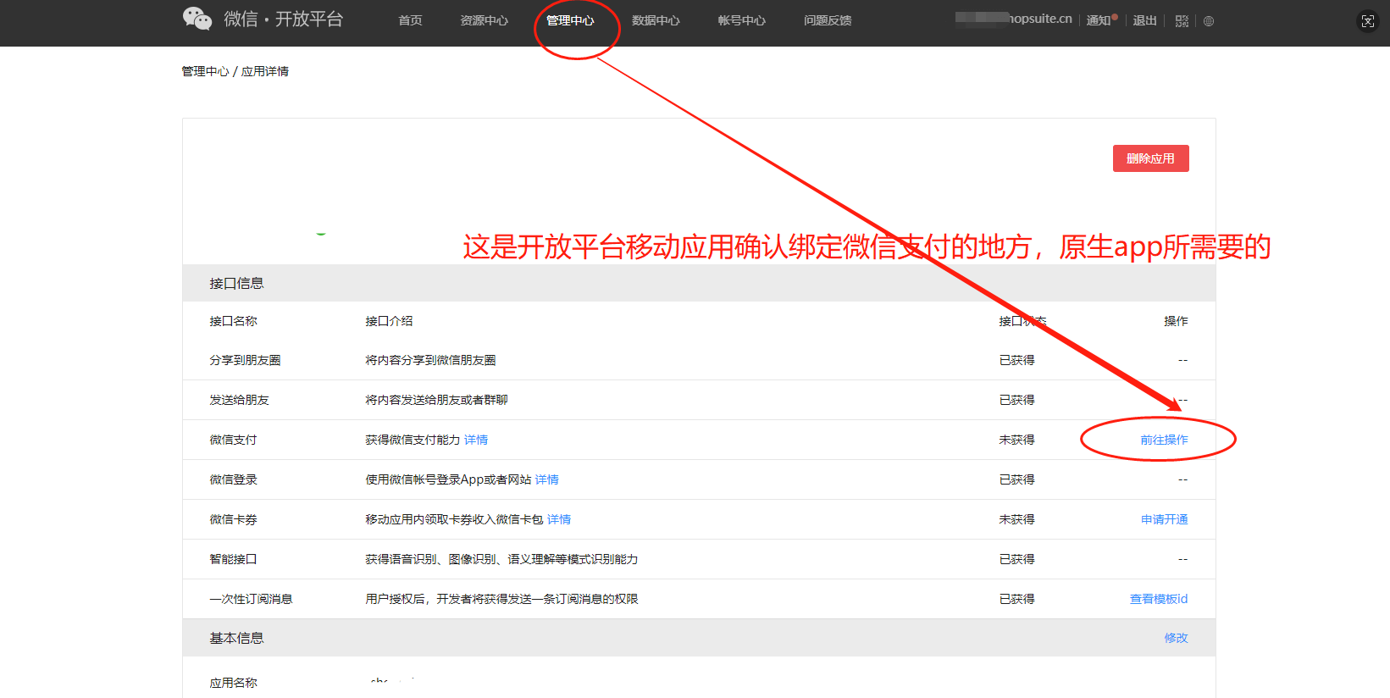
Task: Click the translate capture icon at top right
Action: pos(1367,21)
